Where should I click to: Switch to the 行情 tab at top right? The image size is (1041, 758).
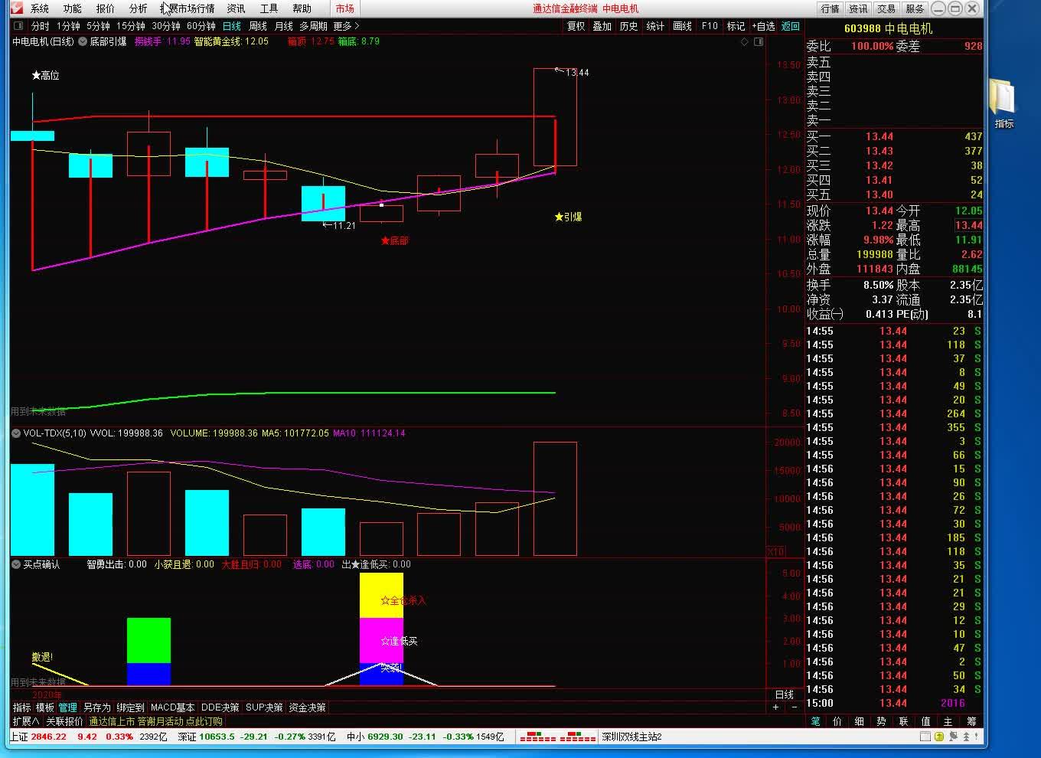coord(830,8)
